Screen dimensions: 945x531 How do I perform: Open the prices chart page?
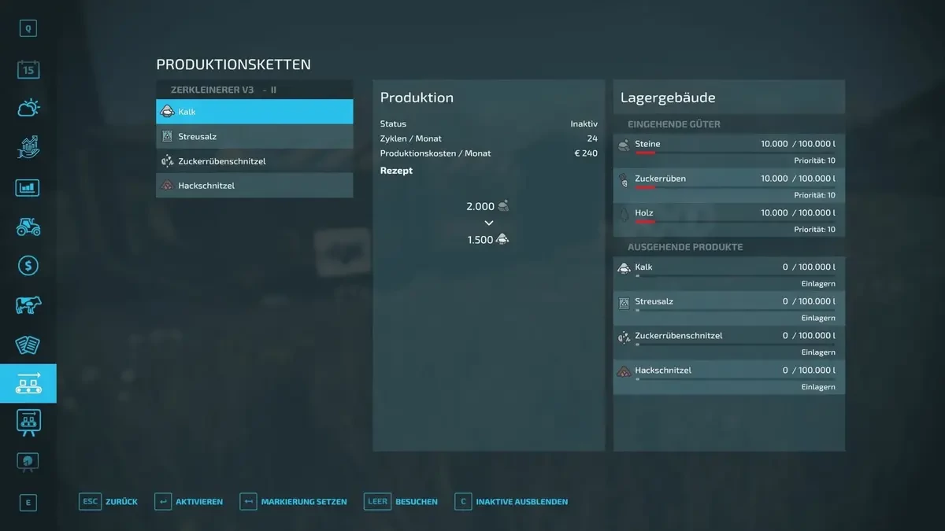pyautogui.click(x=28, y=147)
